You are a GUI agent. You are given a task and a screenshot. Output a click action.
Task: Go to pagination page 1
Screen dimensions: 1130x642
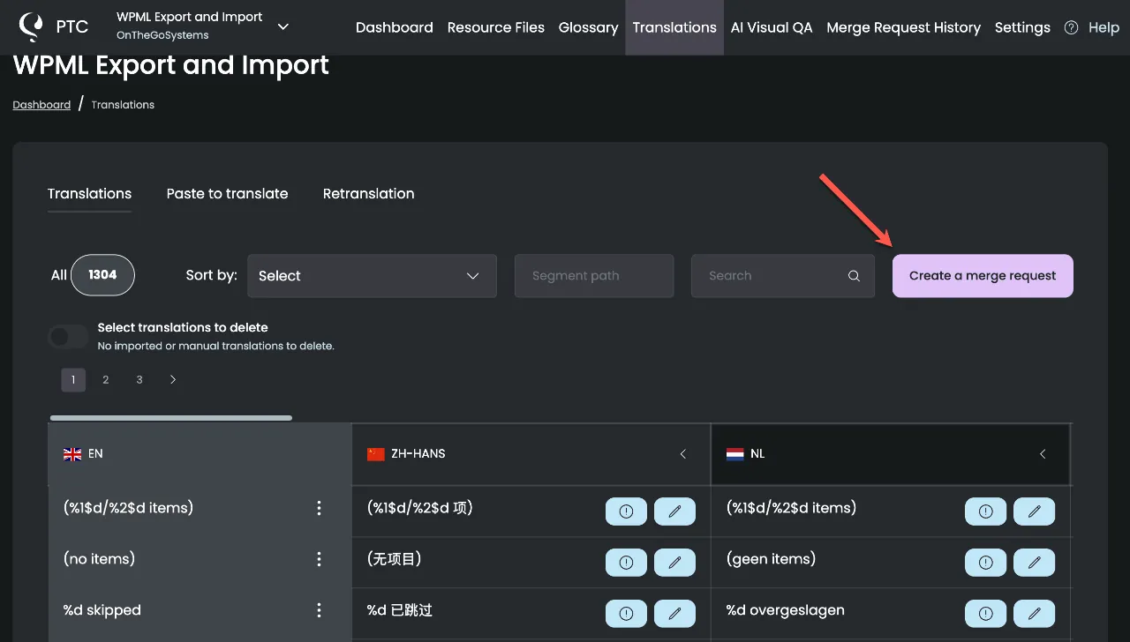[73, 379]
